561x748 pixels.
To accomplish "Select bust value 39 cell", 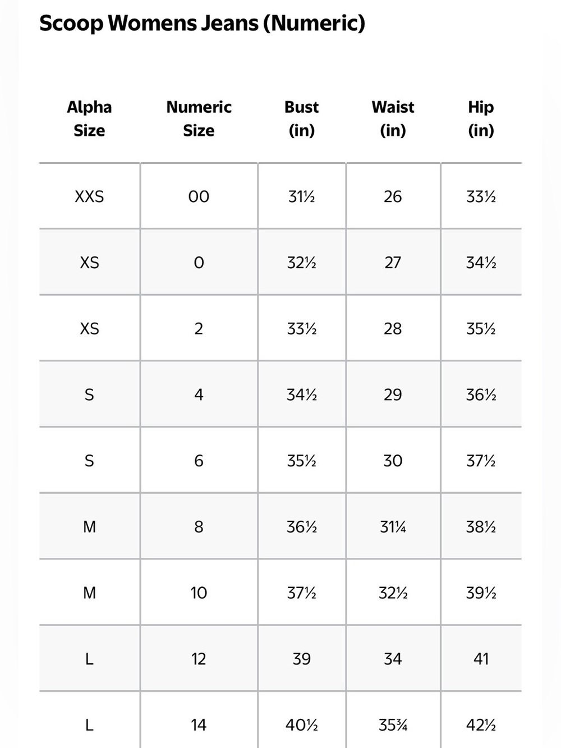I will click(x=301, y=659).
